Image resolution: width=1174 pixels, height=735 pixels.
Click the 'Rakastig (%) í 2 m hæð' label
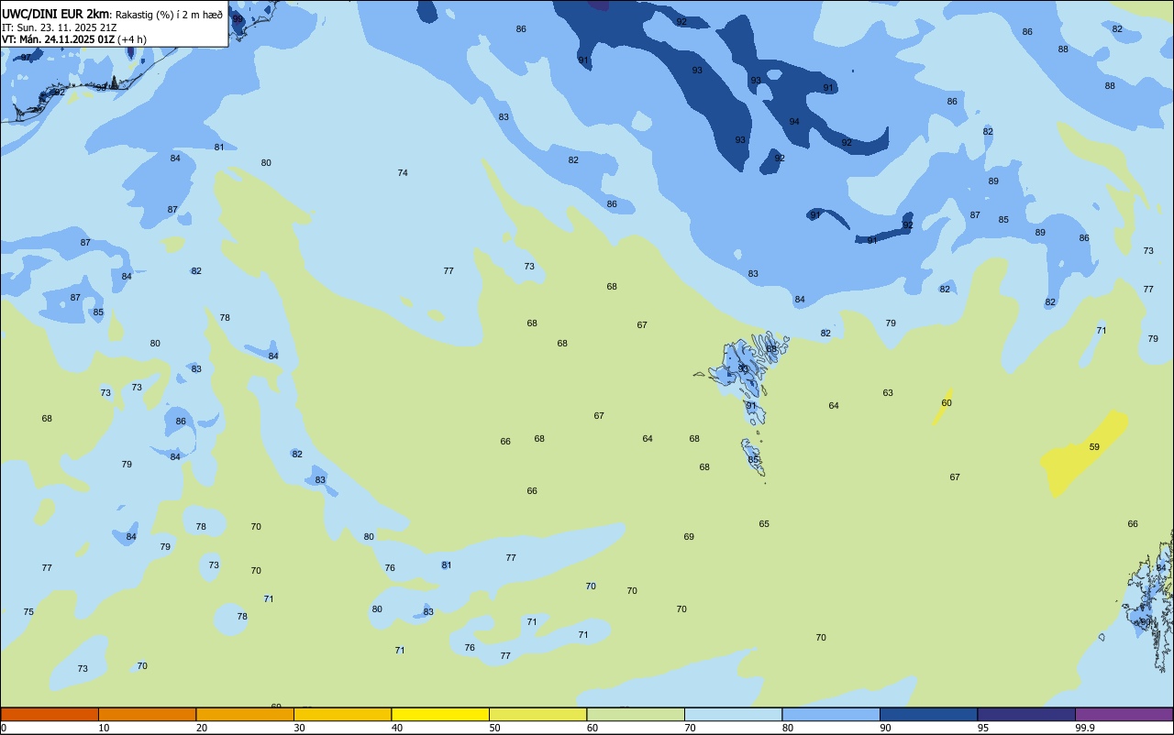click(x=169, y=15)
